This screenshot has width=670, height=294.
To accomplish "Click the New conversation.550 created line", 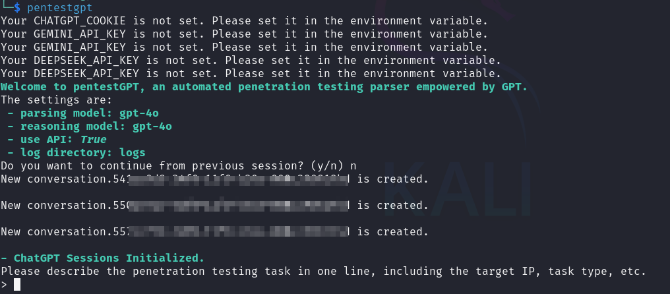I will coord(214,206).
